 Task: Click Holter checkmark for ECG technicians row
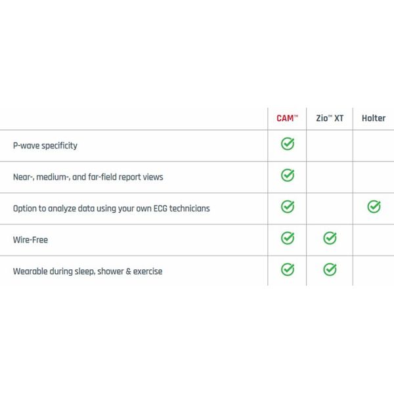tap(374, 207)
